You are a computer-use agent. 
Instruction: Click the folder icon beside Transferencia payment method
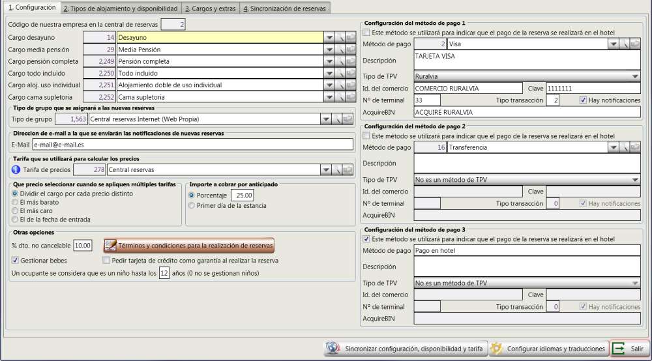[x=634, y=147]
